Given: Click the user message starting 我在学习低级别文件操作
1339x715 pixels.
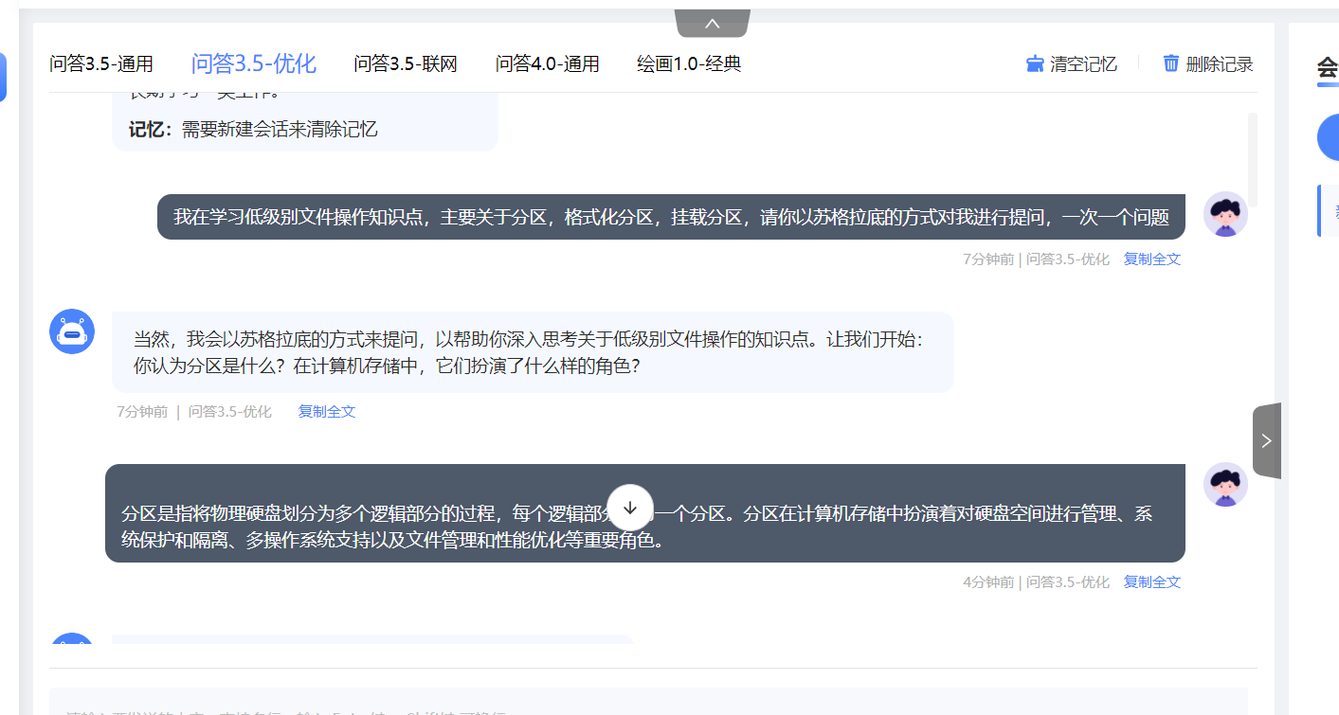Looking at the screenshot, I should click(x=671, y=217).
